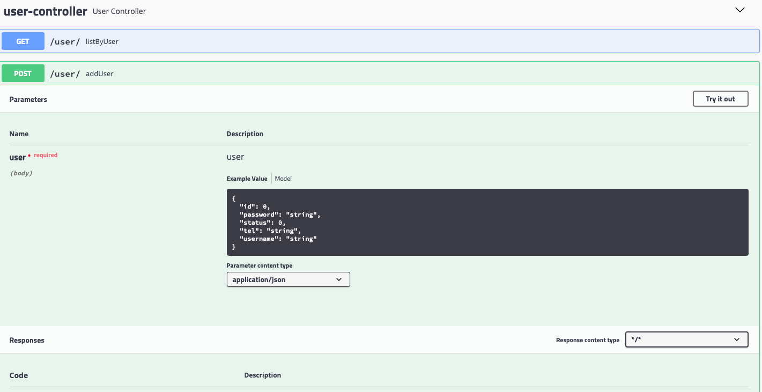Click the 'Responses' section heading

coord(27,340)
